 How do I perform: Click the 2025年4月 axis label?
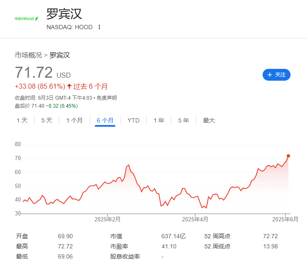[x=195, y=219]
